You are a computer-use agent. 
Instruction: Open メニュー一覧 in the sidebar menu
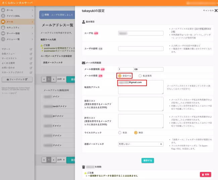(17, 39)
